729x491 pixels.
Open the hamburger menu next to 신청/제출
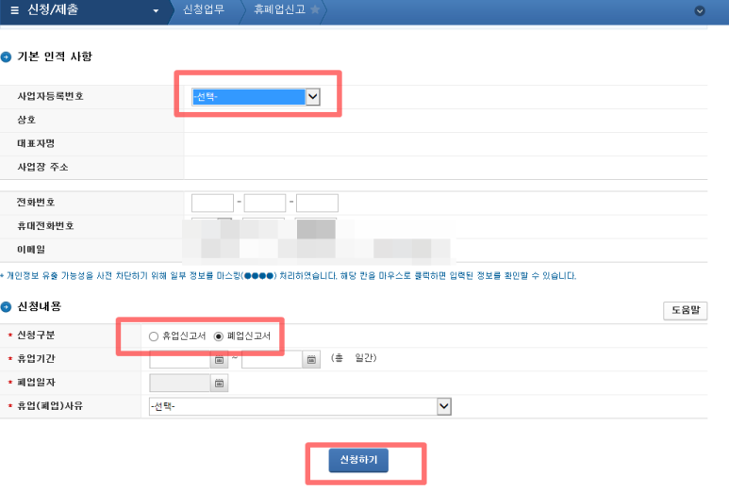click(14, 10)
